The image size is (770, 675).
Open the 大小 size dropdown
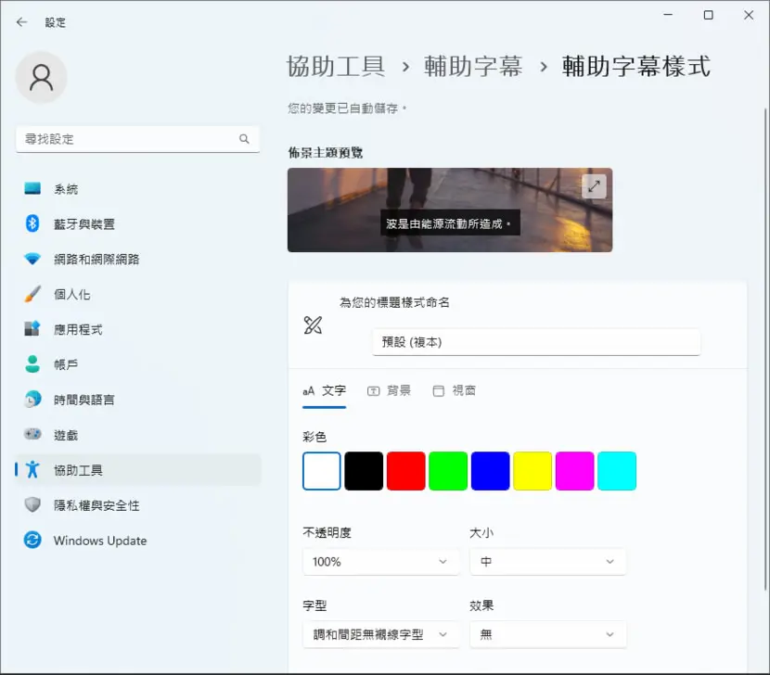547,562
